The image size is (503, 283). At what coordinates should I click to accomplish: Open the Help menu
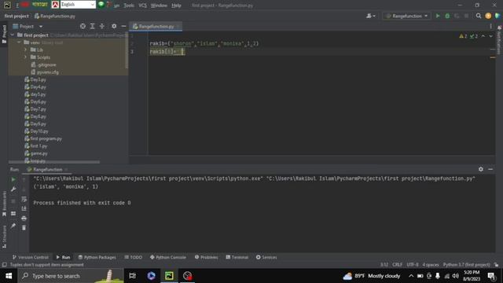click(x=176, y=6)
